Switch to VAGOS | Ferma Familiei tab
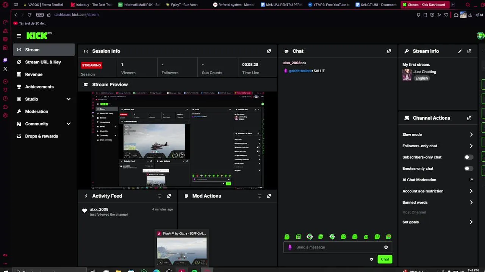The height and width of the screenshot is (272, 485). [43, 5]
